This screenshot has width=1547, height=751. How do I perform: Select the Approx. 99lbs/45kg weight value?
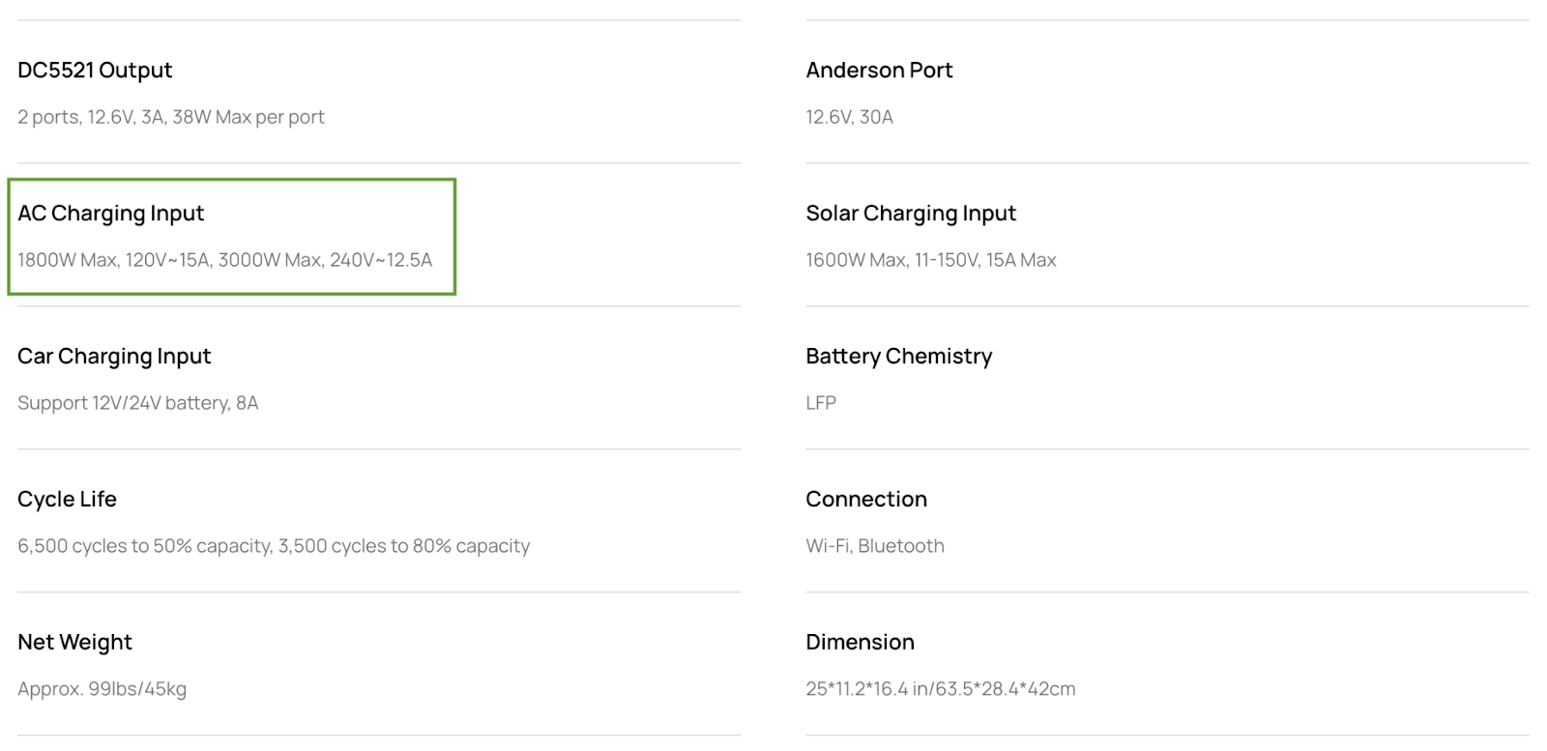[102, 689]
